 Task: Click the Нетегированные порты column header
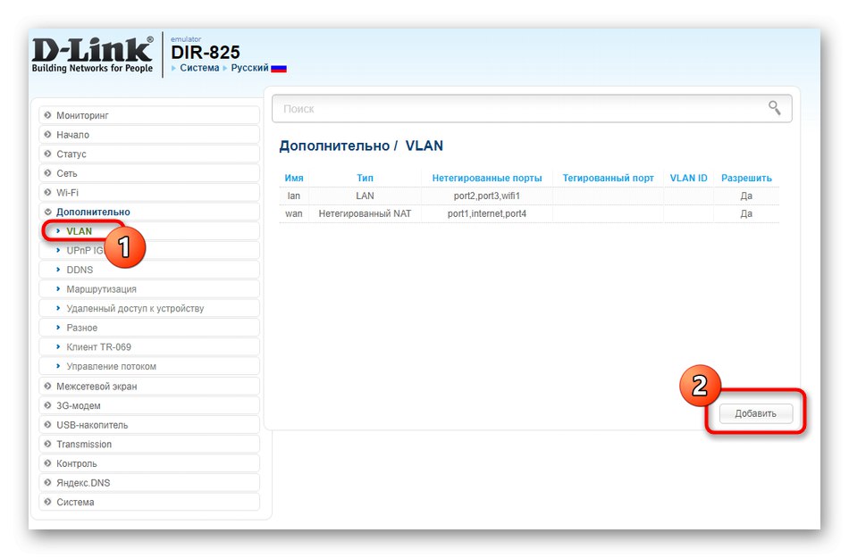coord(487,178)
